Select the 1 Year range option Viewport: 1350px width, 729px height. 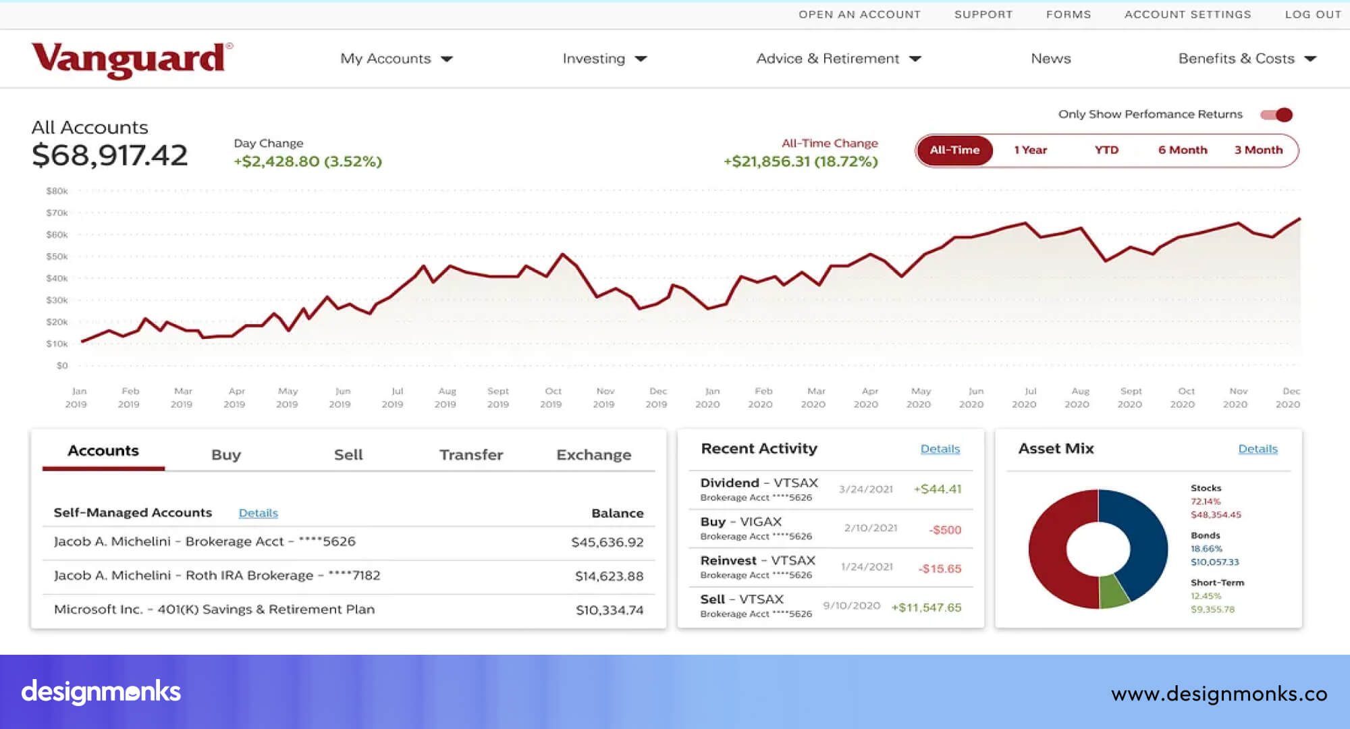tap(1030, 150)
